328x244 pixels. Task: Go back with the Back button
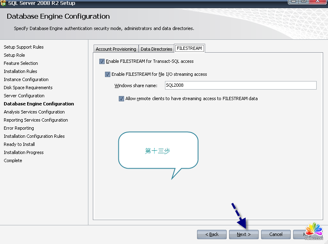(x=212, y=234)
